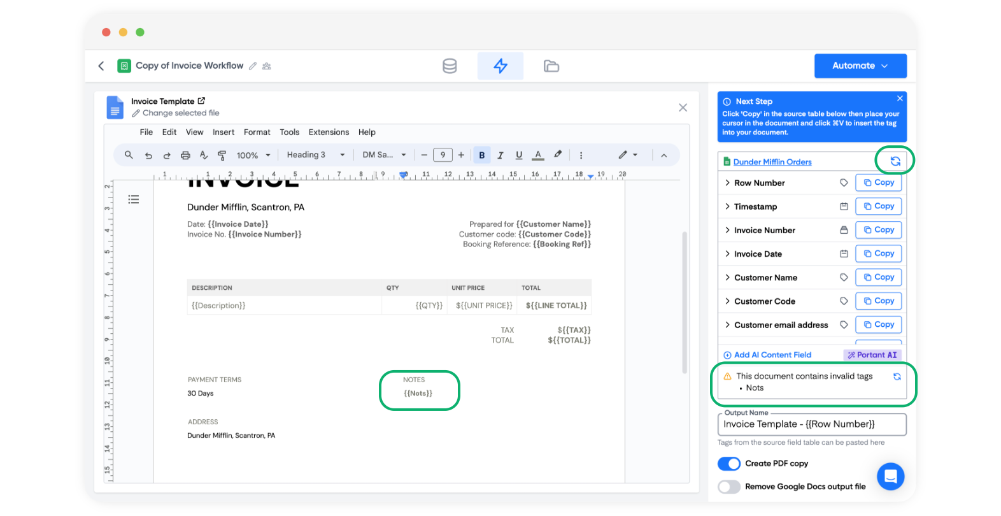Image resolution: width=1001 pixels, height=516 pixels.
Task: Refresh the Dunder Mifflin Orders source fields
Action: (895, 161)
